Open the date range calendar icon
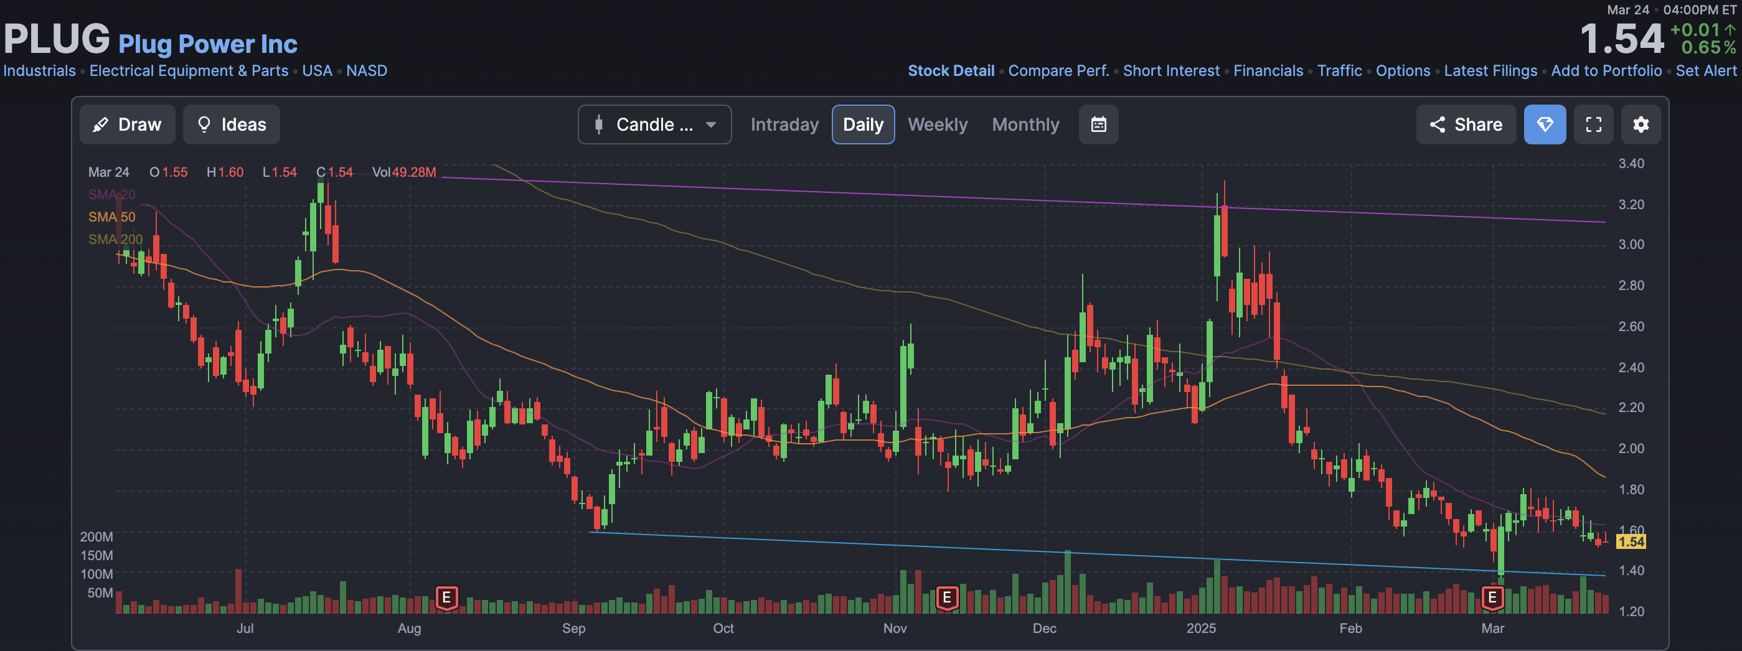This screenshot has width=1742, height=651. pyautogui.click(x=1098, y=124)
